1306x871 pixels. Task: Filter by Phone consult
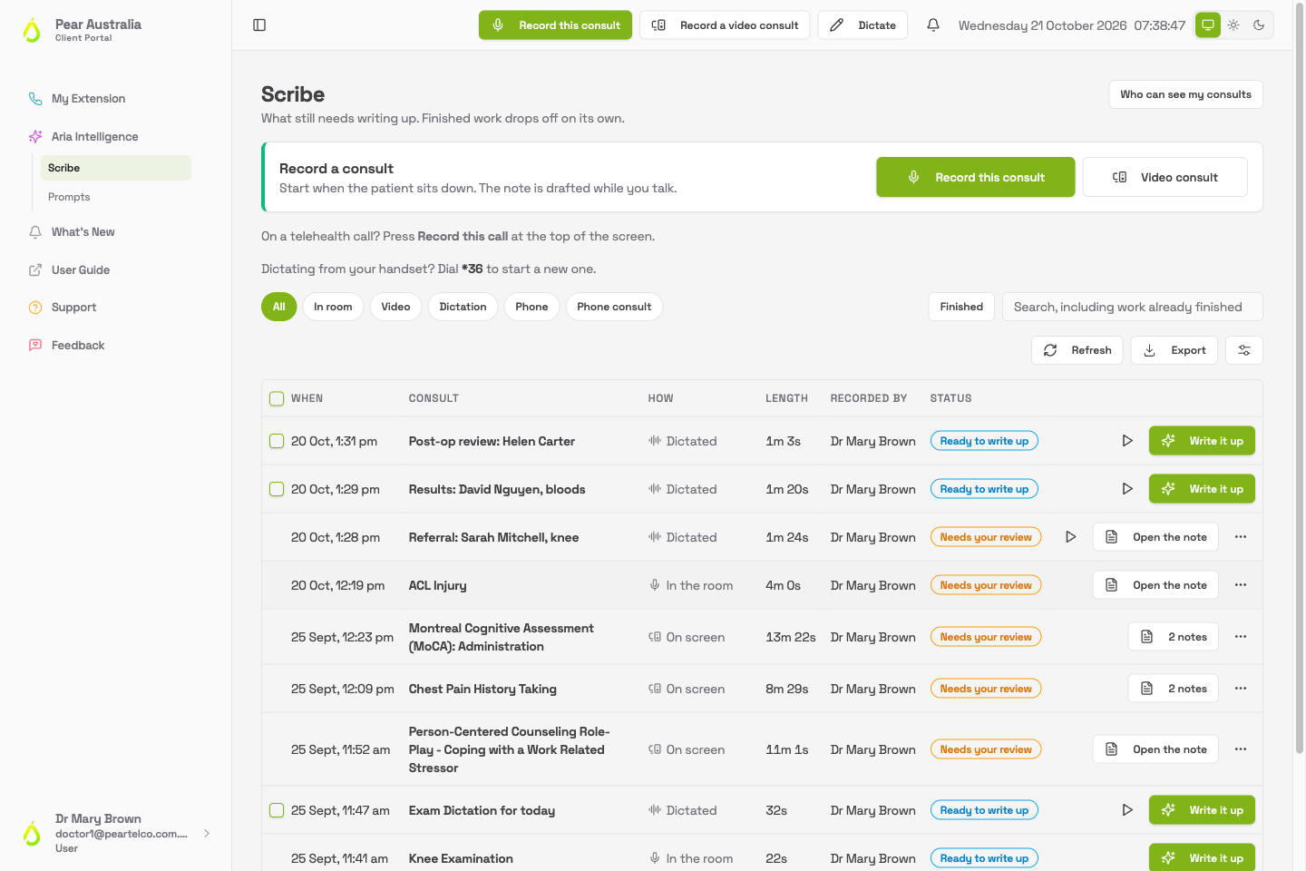click(614, 307)
